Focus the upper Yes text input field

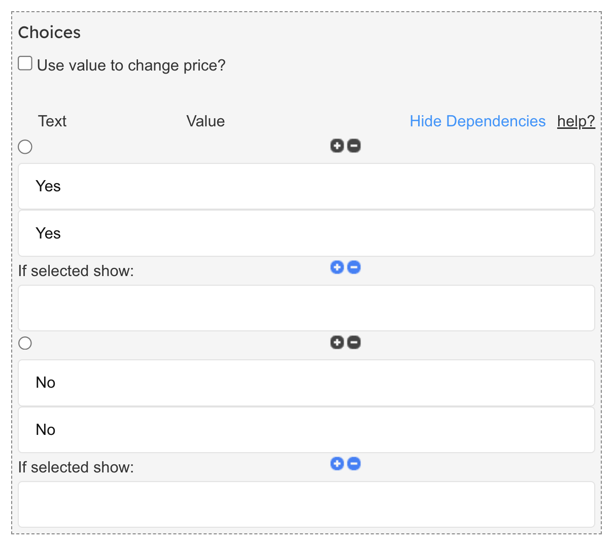[x=306, y=186]
